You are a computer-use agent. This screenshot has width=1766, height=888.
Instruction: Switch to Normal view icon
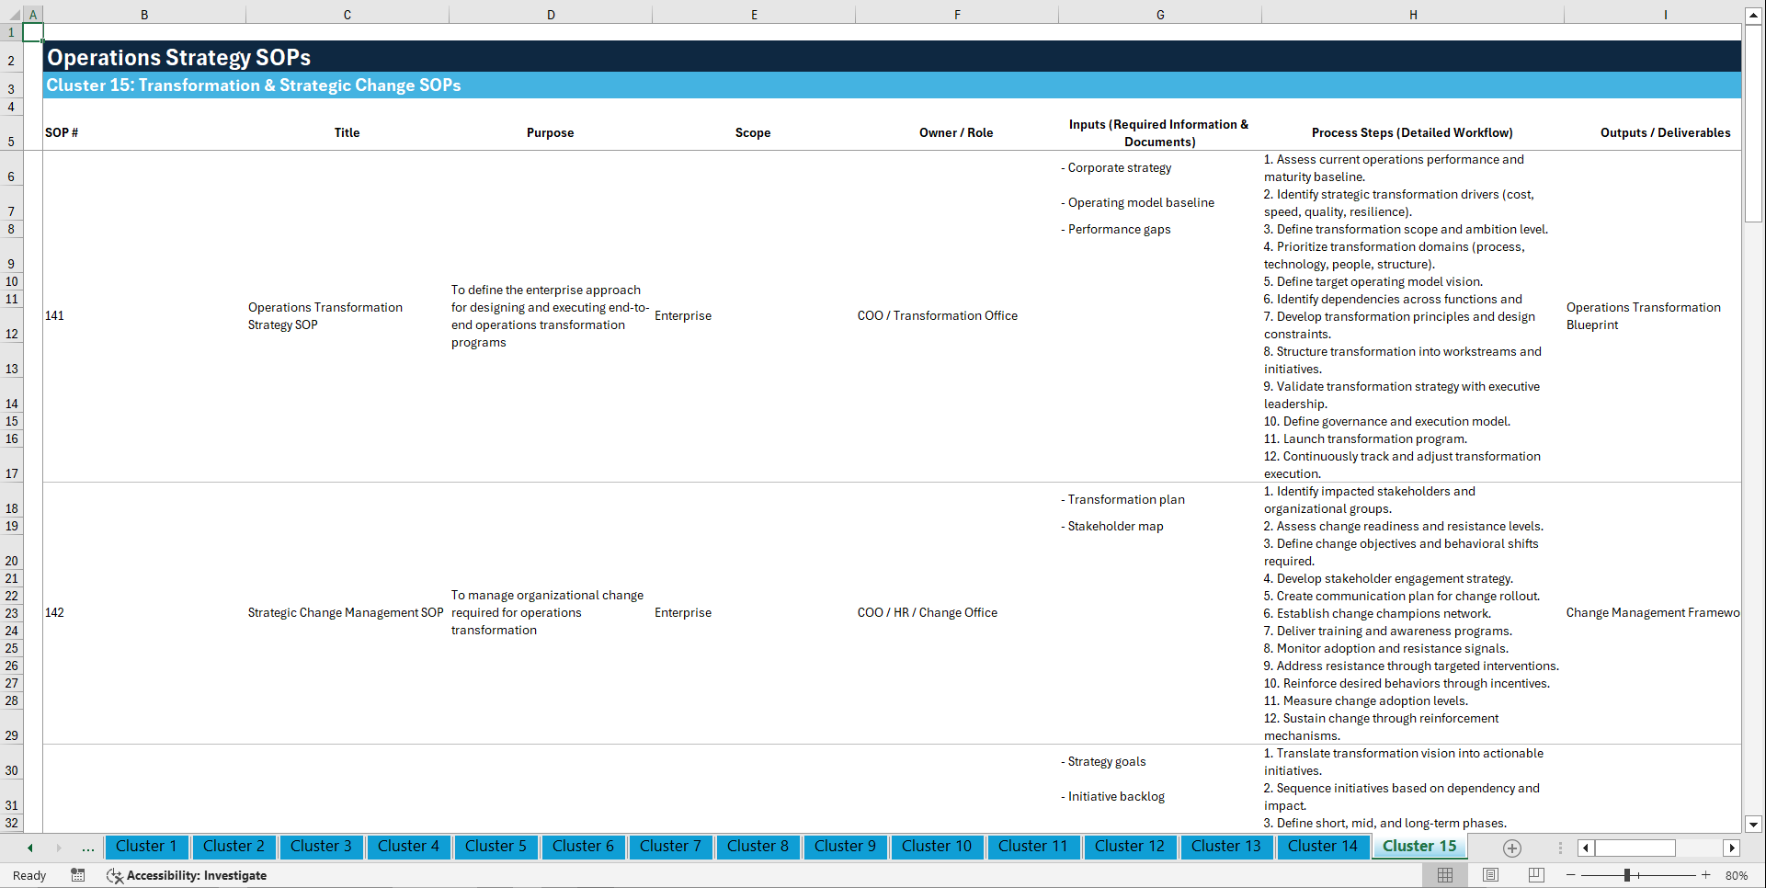[1445, 875]
